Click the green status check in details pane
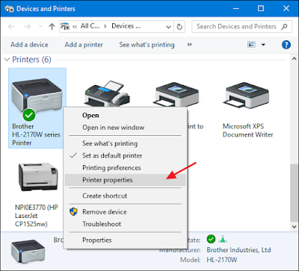Viewport: 299px width, 271px height. point(211,240)
